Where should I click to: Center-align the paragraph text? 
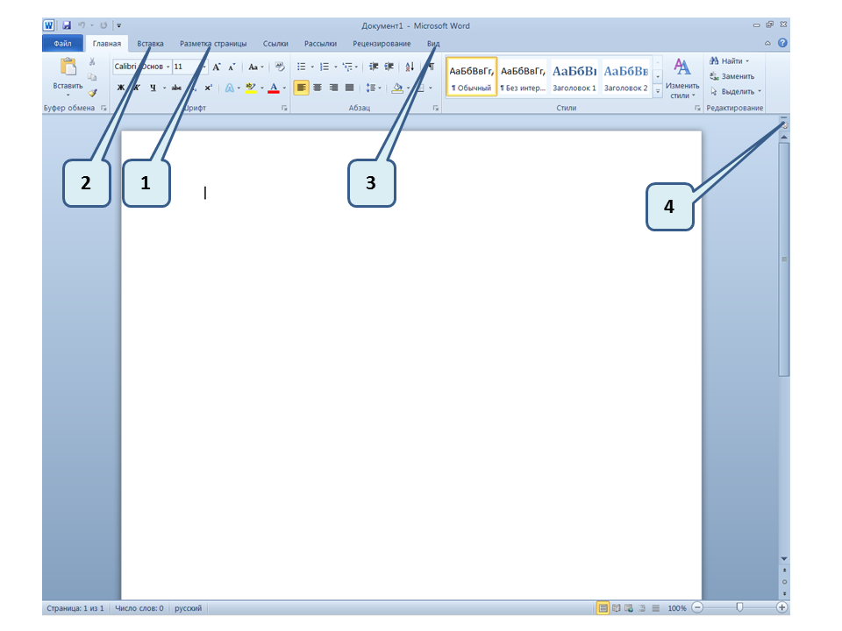point(318,88)
